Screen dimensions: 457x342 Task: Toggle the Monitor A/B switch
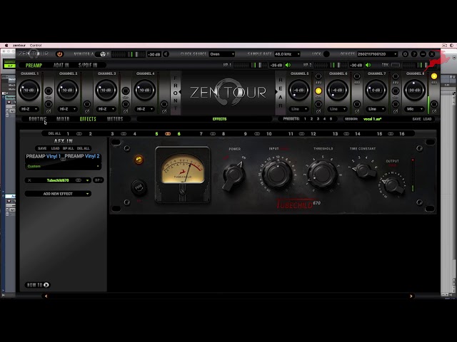point(103,54)
